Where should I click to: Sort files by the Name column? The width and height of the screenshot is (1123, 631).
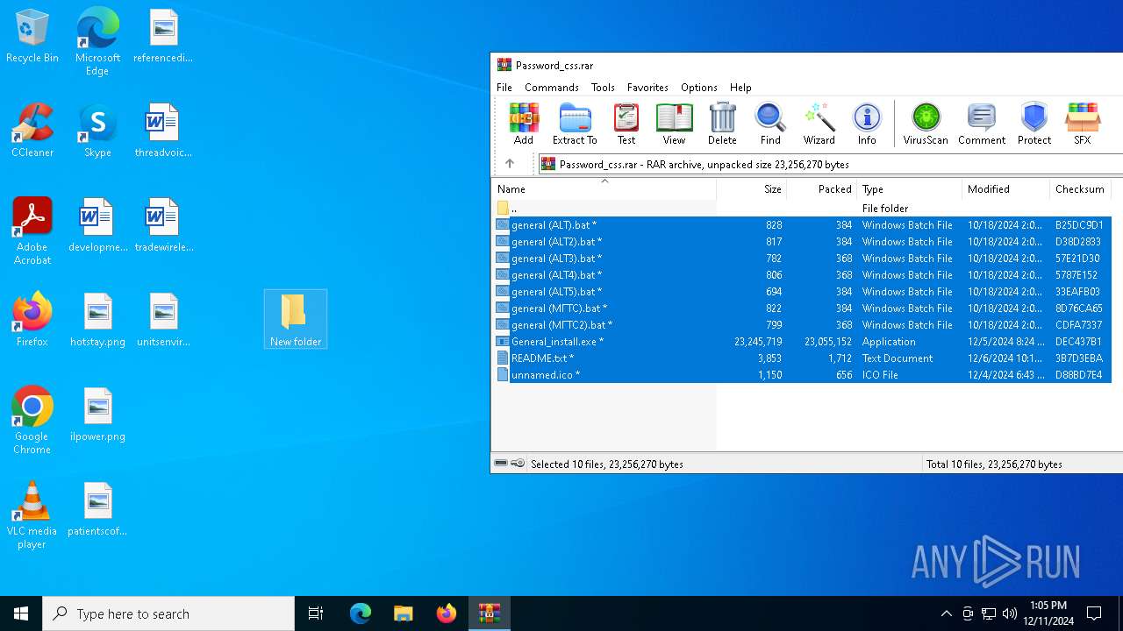coord(604,189)
